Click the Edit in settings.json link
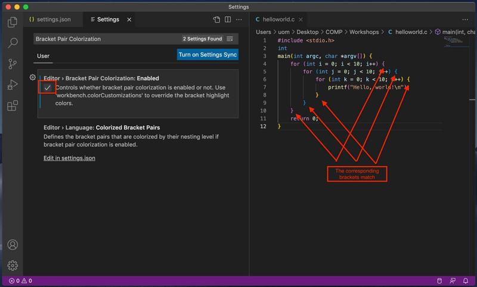The height and width of the screenshot is (287, 477). click(x=69, y=158)
